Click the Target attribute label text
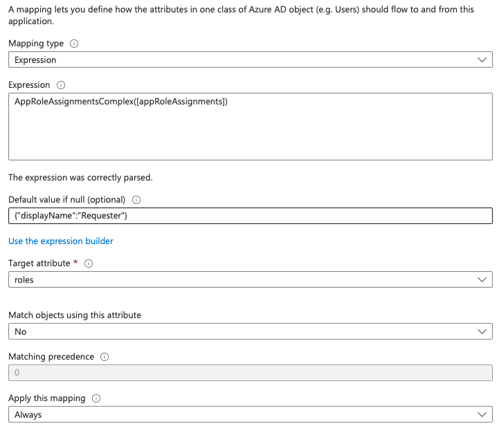 (39, 263)
